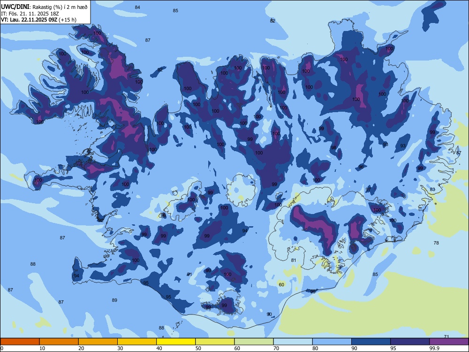The width and height of the screenshot is (469, 352).
Task: Click the legend tick label 0
Action: click(x=2, y=348)
